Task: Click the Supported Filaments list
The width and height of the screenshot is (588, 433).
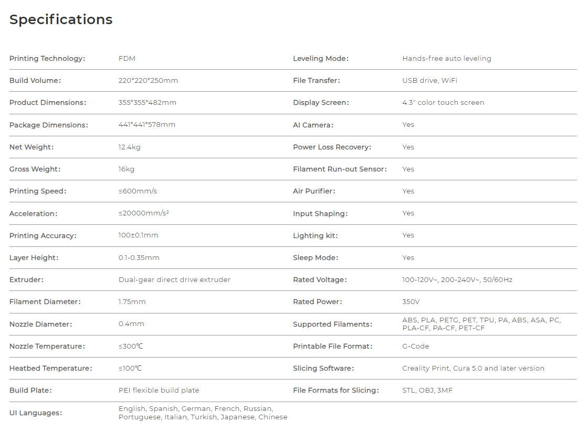Action: [481, 324]
